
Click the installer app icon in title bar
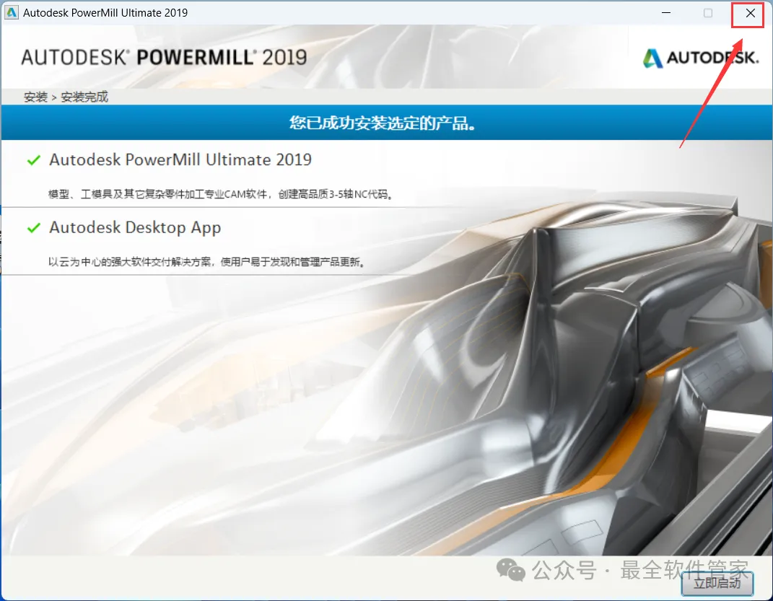[x=12, y=13]
